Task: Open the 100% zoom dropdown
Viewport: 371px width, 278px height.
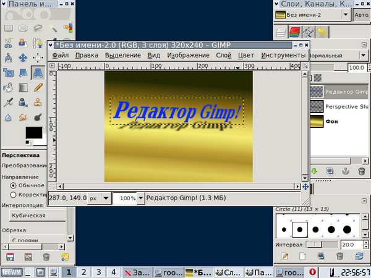Action: (140, 198)
